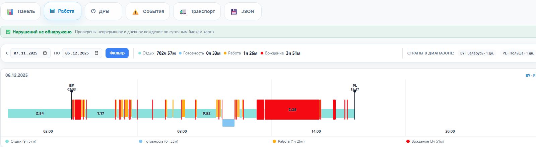The height and width of the screenshot is (147, 536).
Task: Open calendar picker for start date 07.11.2025
Action: pos(45,53)
